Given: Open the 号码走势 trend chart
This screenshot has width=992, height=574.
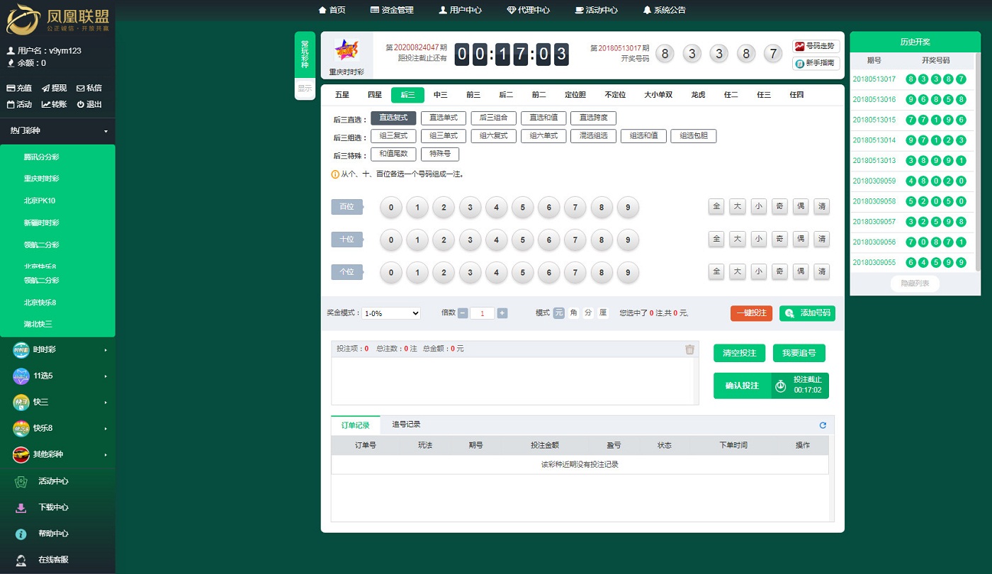Looking at the screenshot, I should 816,46.
